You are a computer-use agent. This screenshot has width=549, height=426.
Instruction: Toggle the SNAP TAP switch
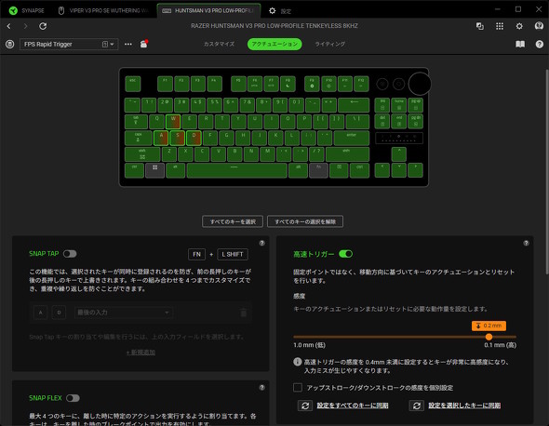click(70, 254)
